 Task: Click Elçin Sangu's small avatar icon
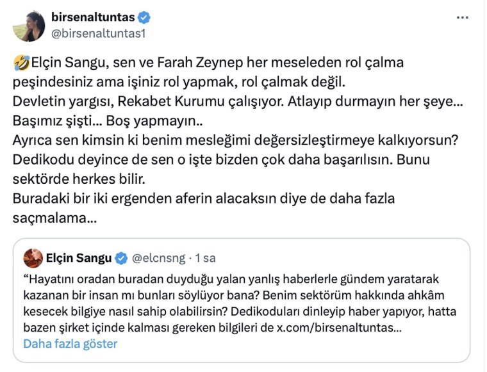pyautogui.click(x=33, y=258)
